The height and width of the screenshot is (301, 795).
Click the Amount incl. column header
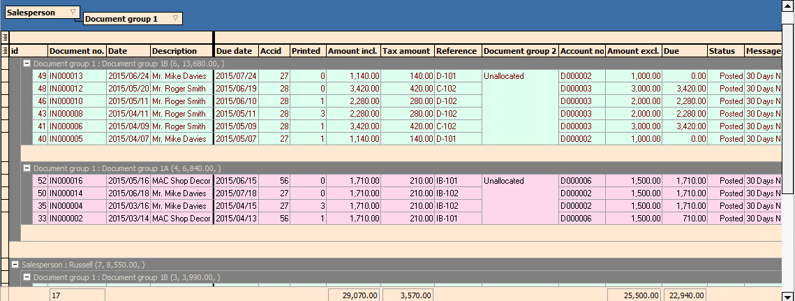(352, 51)
